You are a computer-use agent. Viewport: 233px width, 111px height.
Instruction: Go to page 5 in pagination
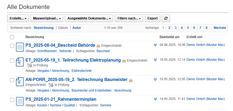click(x=188, y=28)
